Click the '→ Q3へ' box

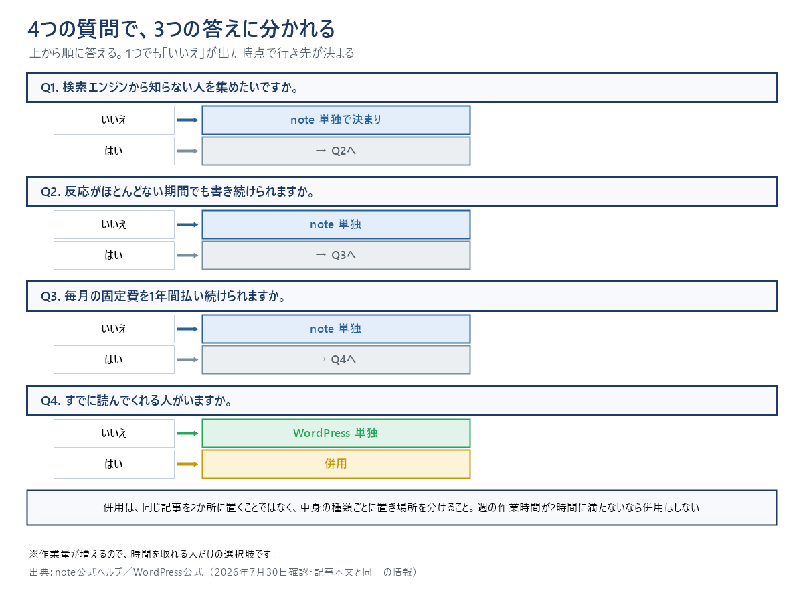pyautogui.click(x=336, y=255)
